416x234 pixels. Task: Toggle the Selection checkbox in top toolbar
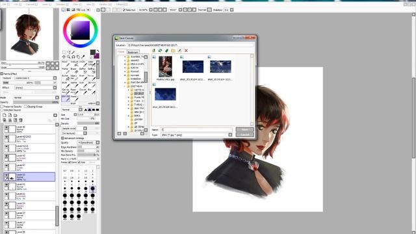124,10
